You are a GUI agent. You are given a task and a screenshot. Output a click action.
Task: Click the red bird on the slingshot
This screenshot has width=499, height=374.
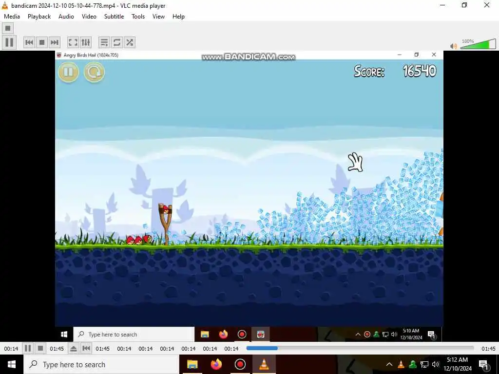point(166,208)
